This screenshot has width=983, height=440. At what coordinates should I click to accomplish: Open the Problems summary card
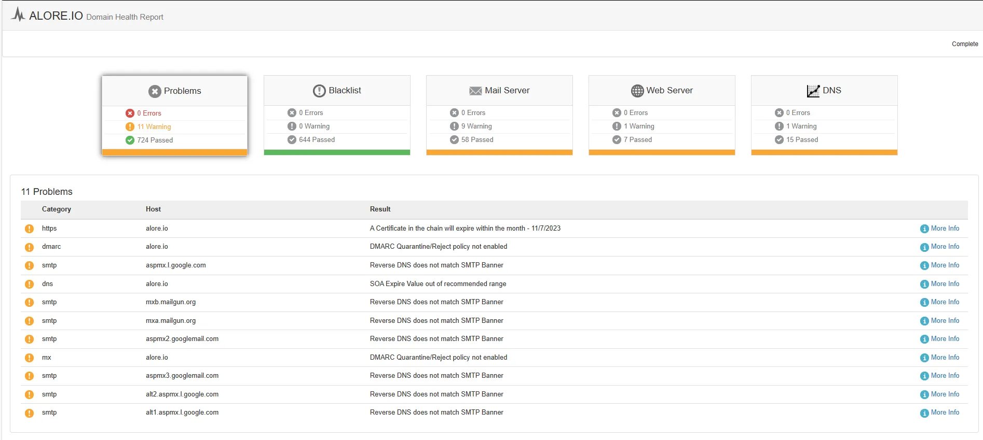174,116
